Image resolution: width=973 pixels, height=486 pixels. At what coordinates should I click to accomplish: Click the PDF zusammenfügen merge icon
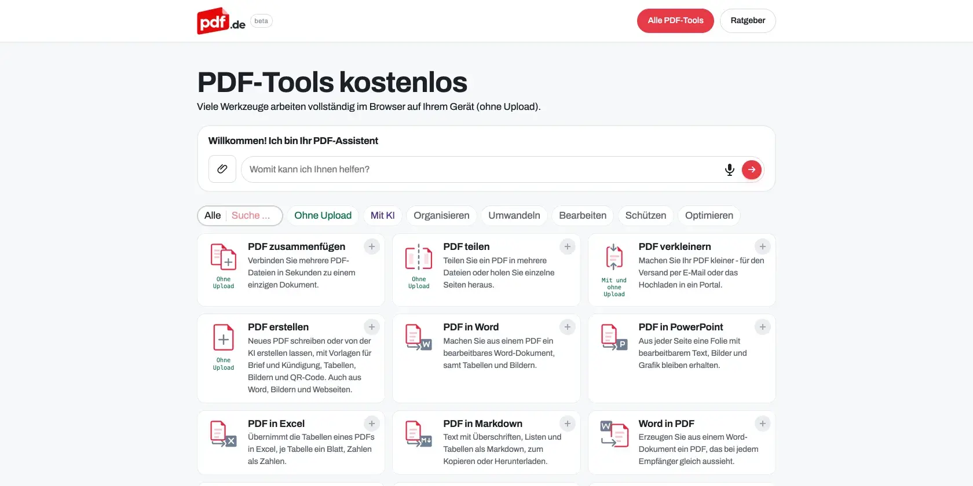[x=224, y=257]
